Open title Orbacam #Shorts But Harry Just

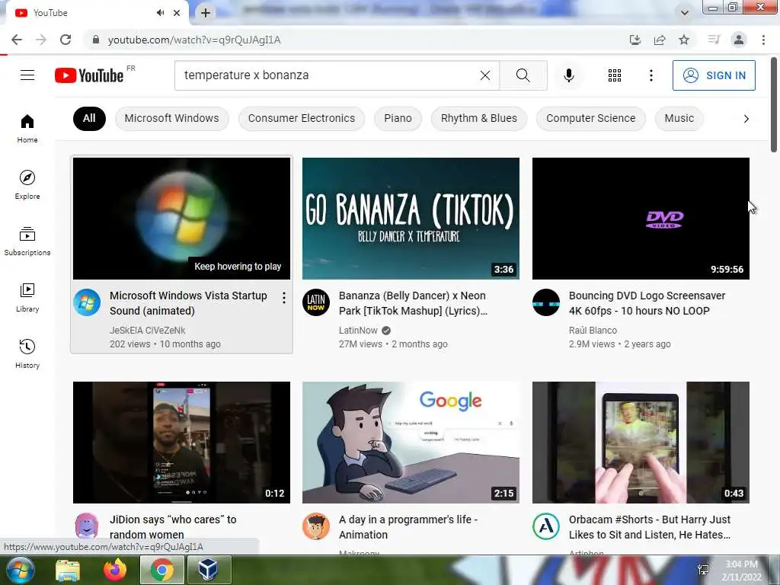point(650,527)
